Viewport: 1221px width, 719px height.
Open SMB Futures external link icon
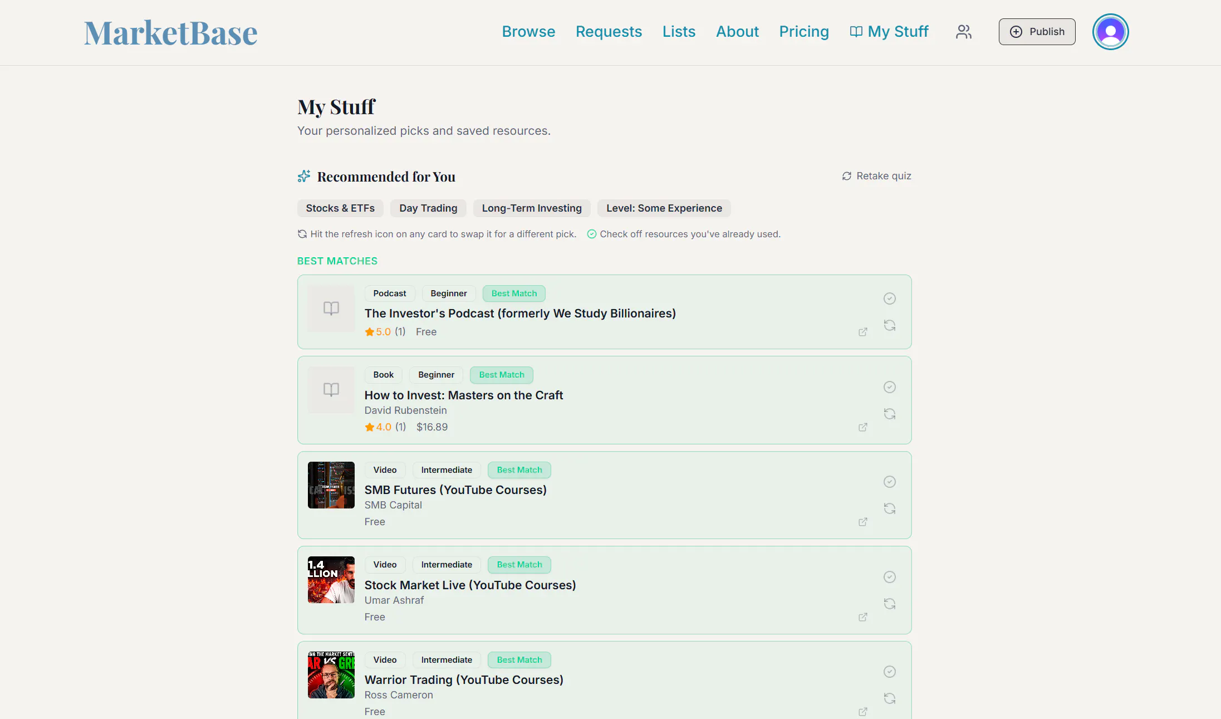pos(863,522)
